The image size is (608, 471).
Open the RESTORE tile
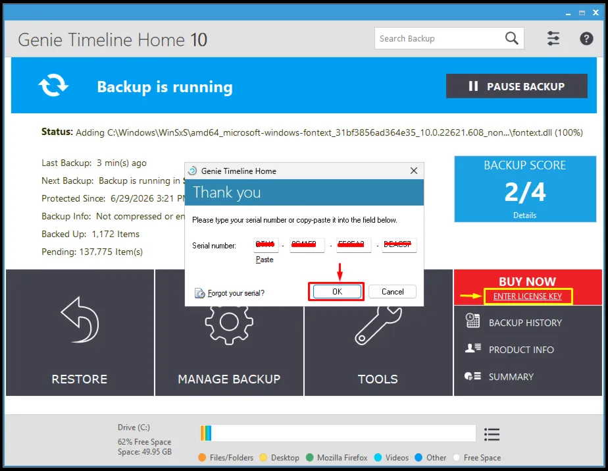80,333
